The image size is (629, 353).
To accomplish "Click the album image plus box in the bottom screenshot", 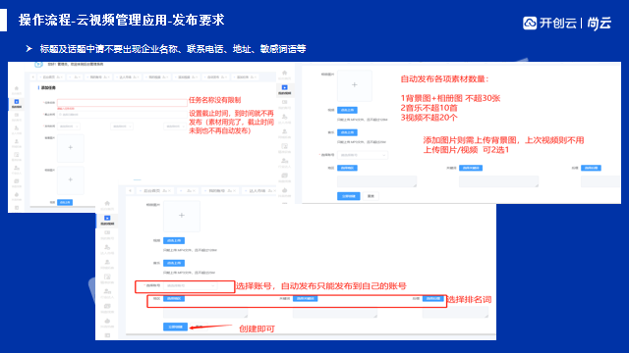I will tap(181, 216).
